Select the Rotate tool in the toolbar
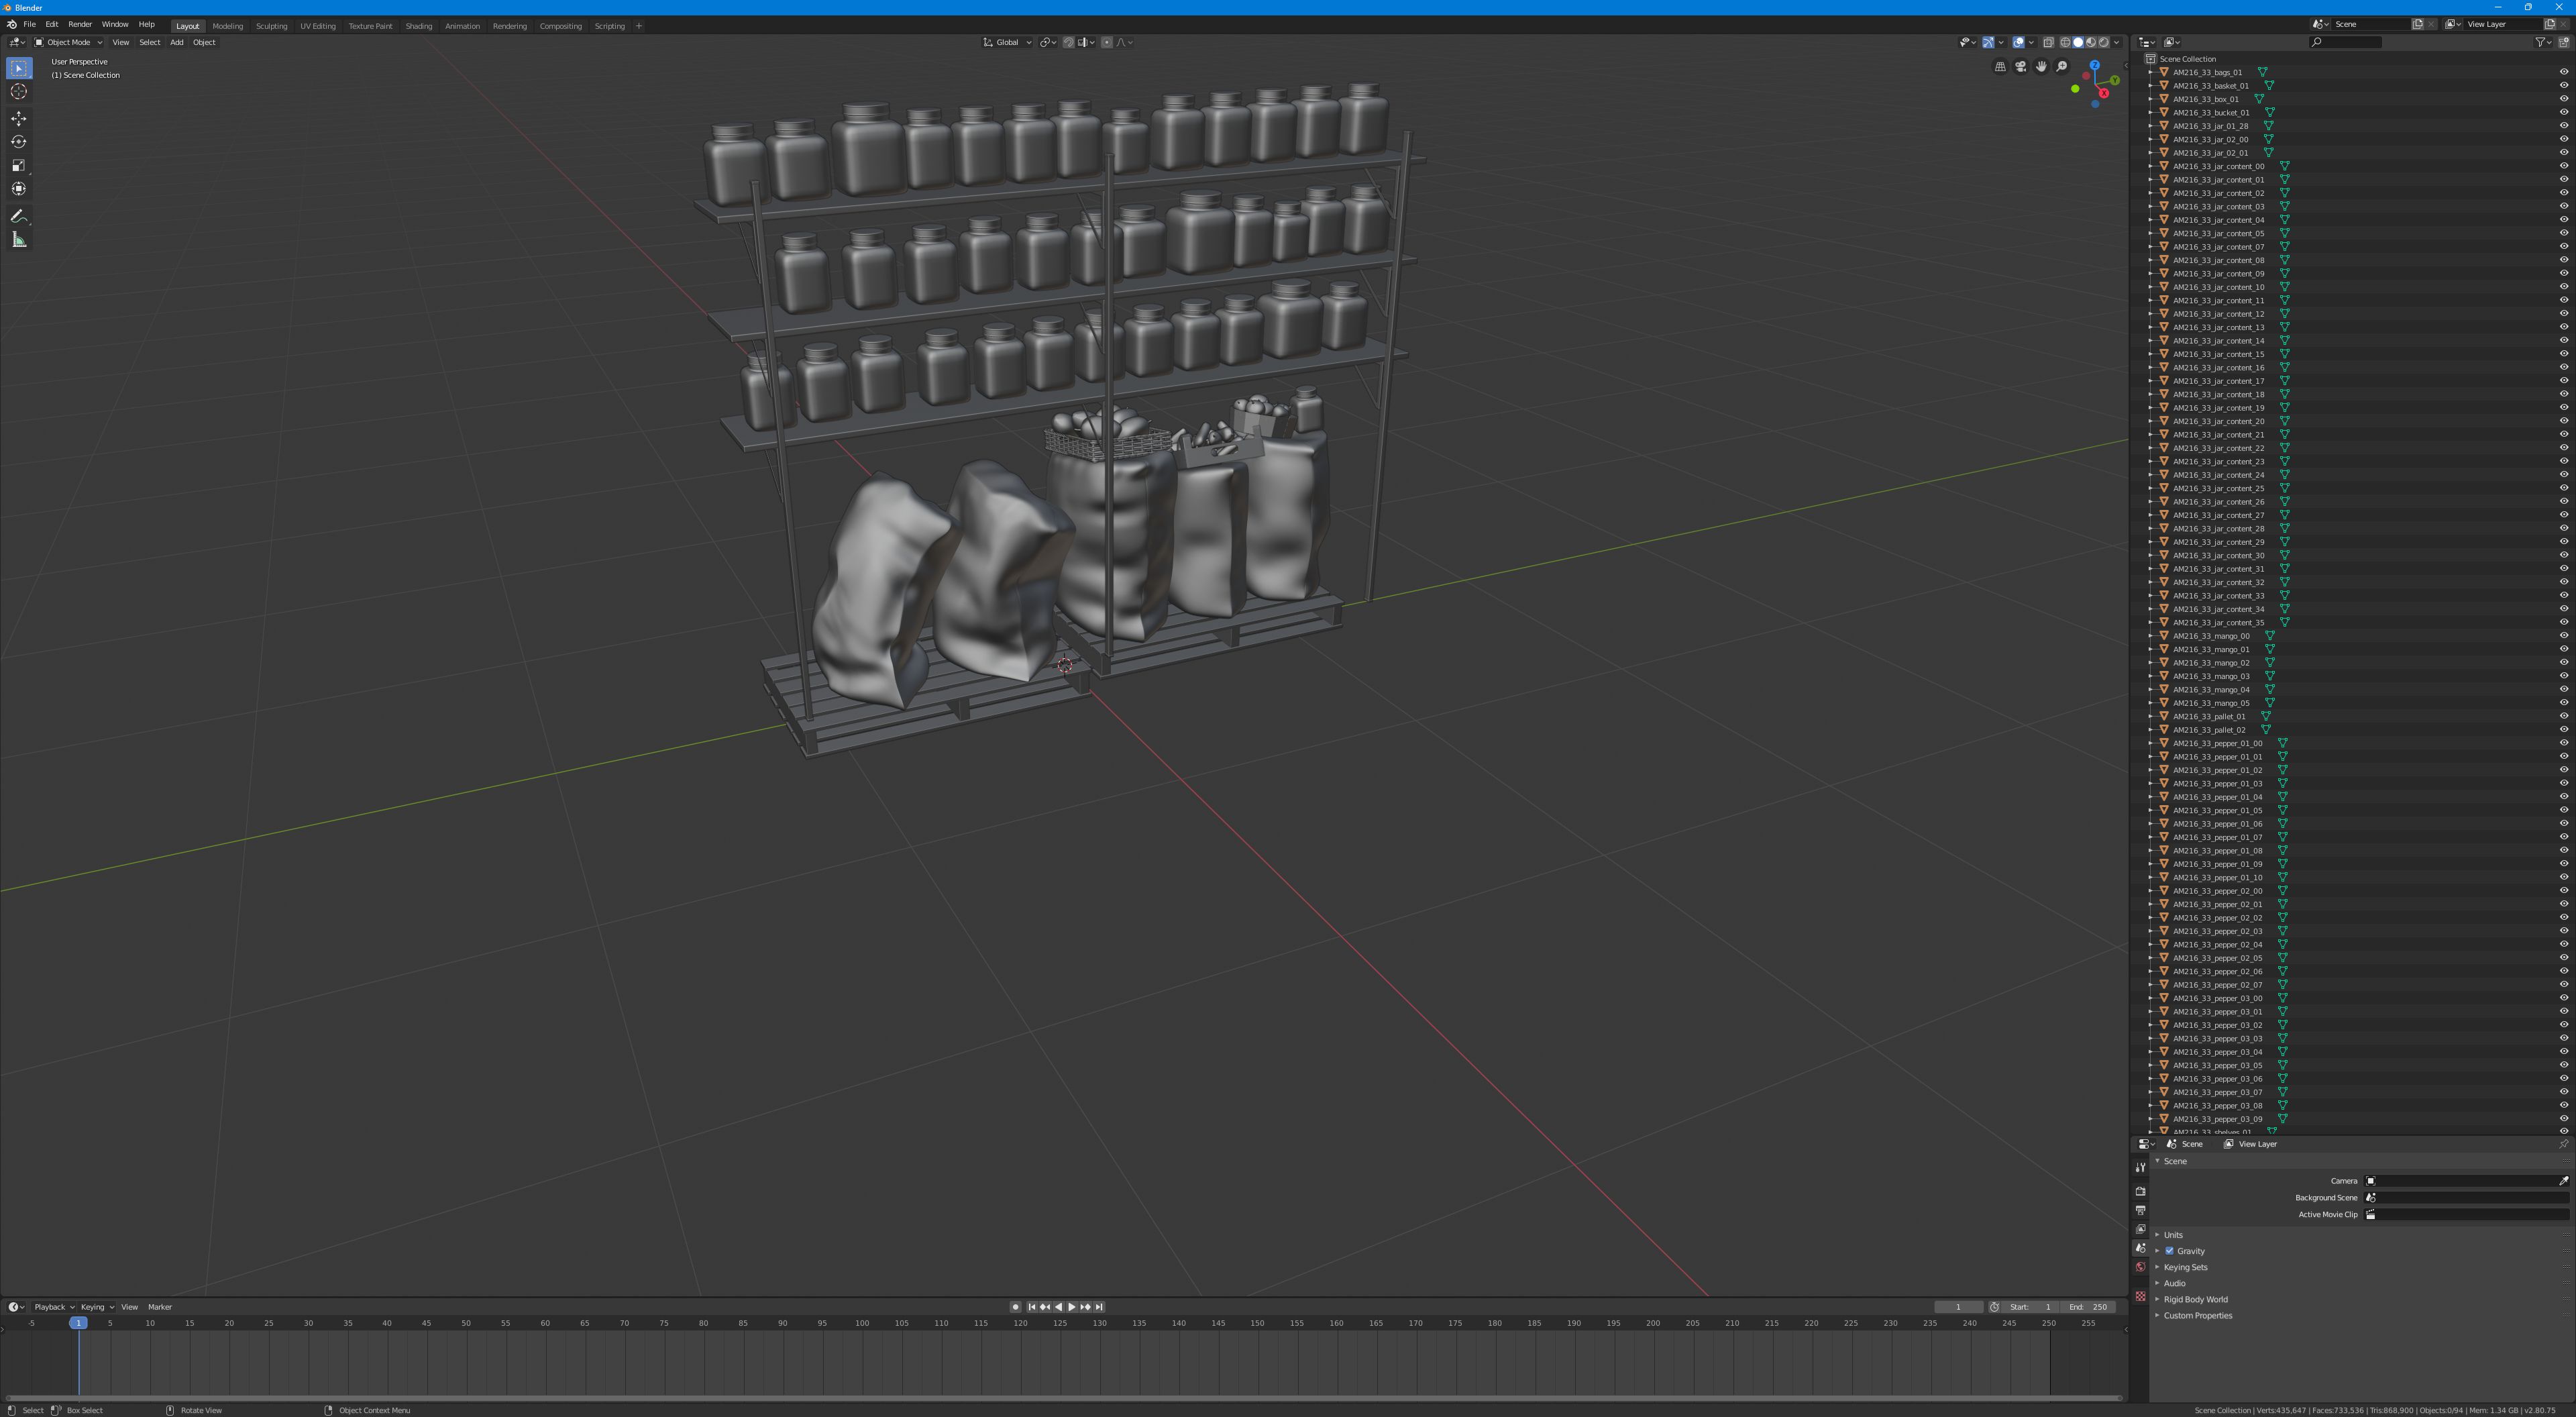This screenshot has width=2576, height=1417. coord(19,141)
